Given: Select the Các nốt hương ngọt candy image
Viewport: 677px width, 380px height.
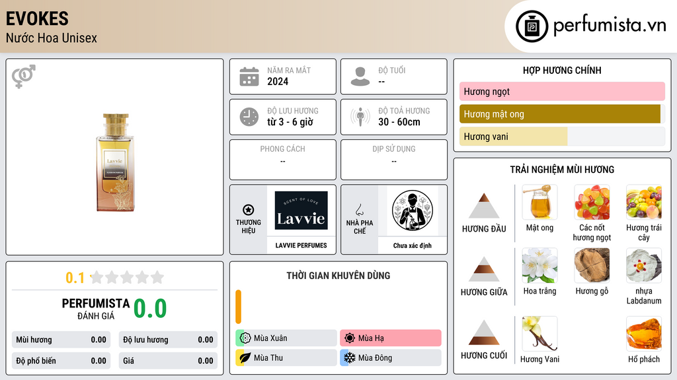Looking at the screenshot, I should [592, 202].
